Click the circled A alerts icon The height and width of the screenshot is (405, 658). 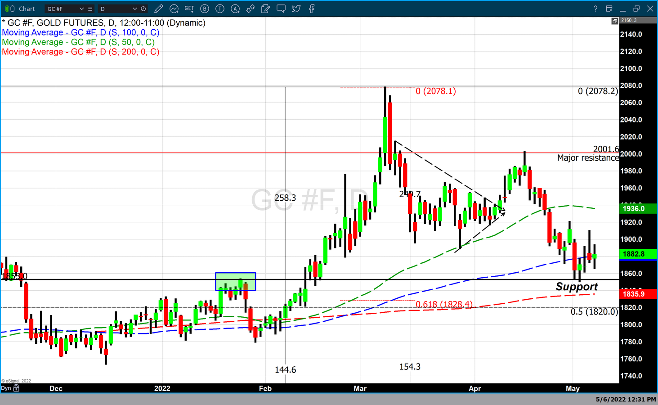tap(235, 9)
